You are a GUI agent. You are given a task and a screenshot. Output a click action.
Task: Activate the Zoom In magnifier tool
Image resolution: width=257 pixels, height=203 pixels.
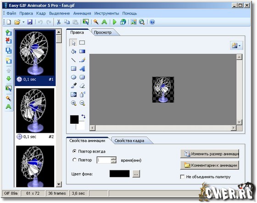(73, 103)
